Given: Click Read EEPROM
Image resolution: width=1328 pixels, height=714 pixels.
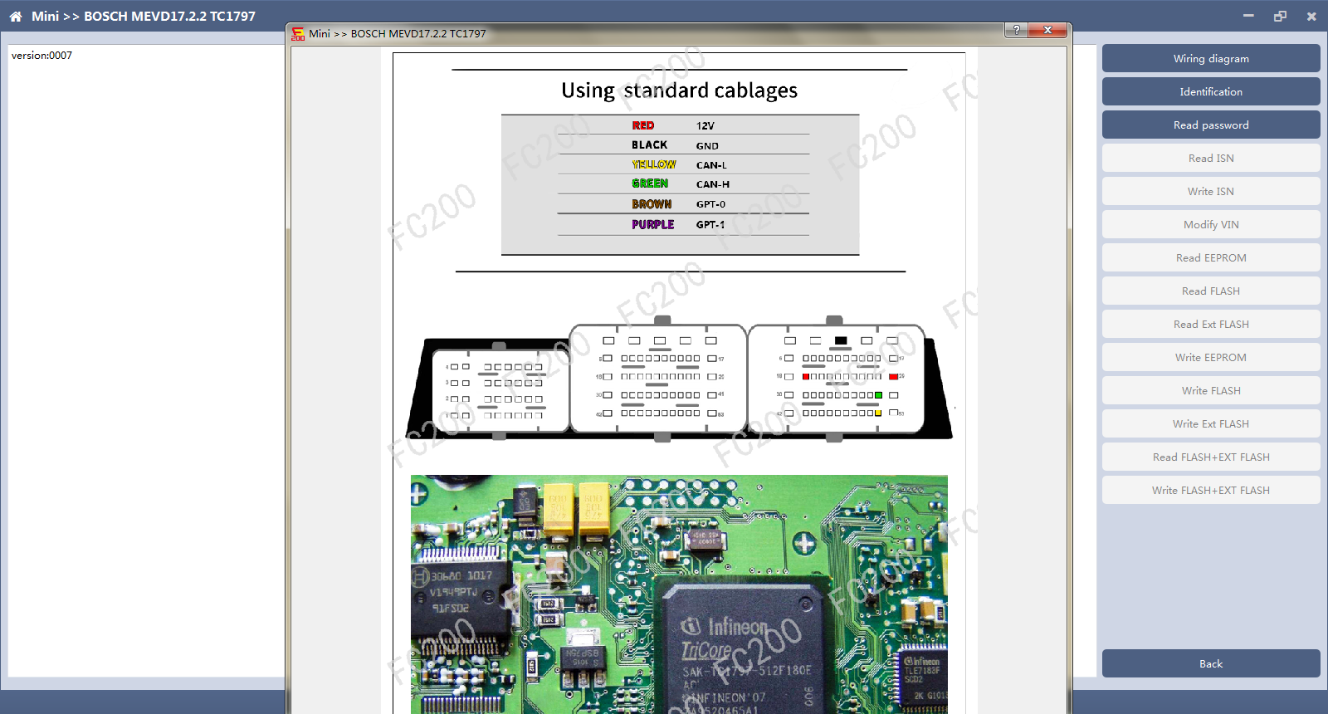Looking at the screenshot, I should tap(1211, 257).
